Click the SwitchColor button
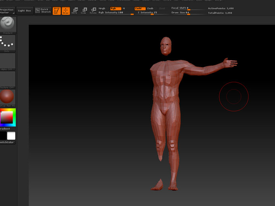Viewport: 275px width, 206px height. tap(7, 142)
